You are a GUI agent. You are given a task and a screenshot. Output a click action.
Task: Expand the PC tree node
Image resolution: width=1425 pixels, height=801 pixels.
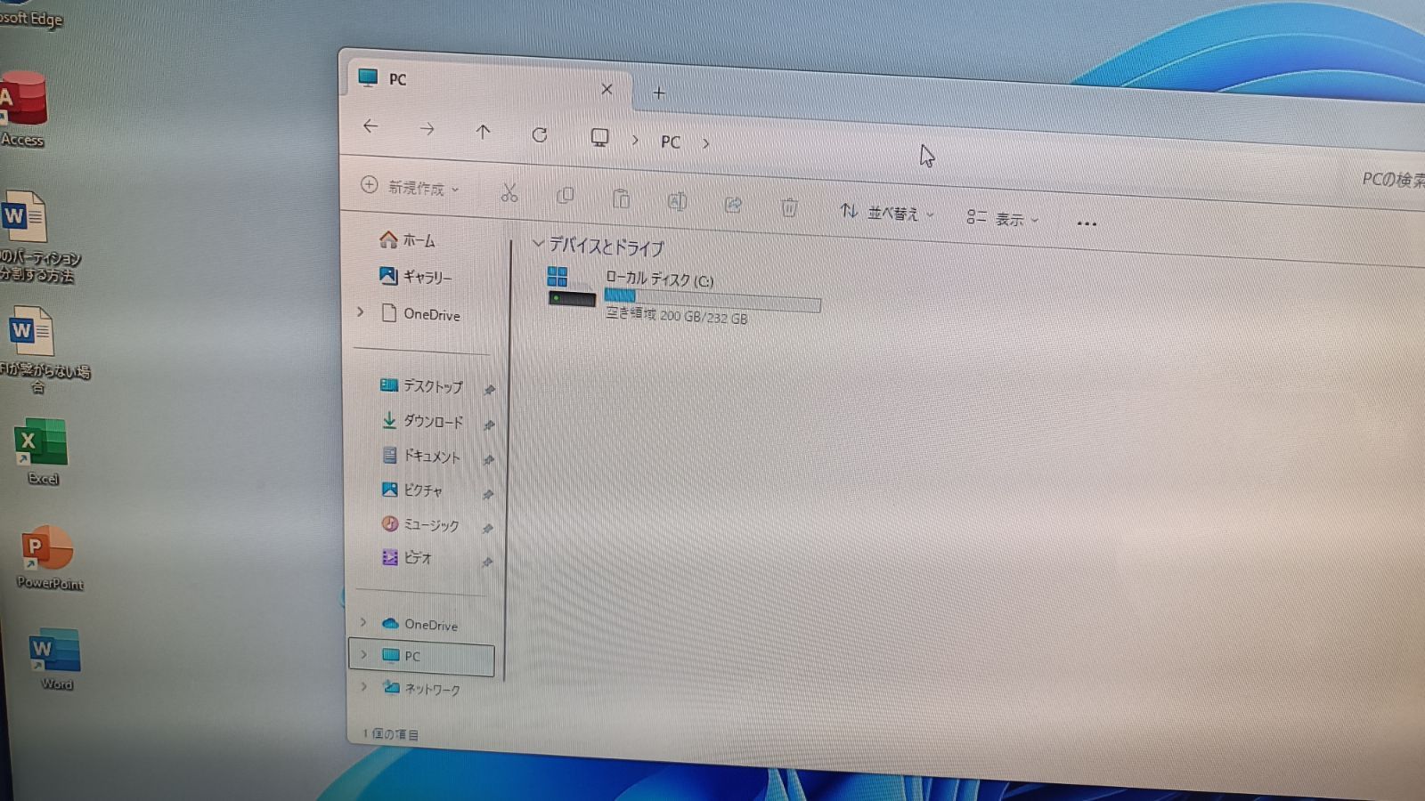[363, 654]
